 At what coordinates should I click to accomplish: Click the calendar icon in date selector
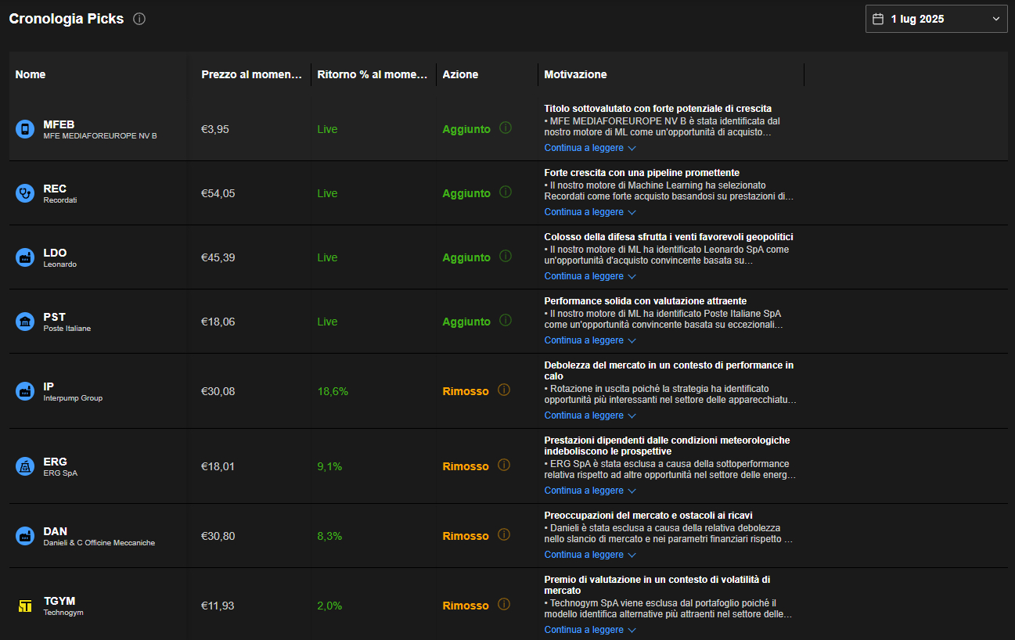(878, 19)
